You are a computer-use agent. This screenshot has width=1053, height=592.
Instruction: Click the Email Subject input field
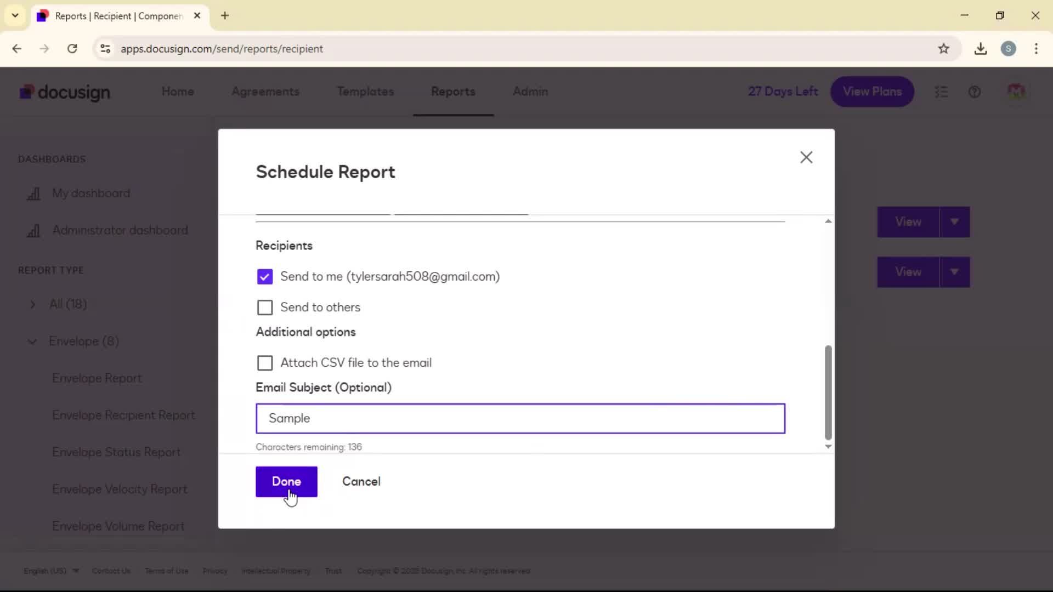(520, 418)
